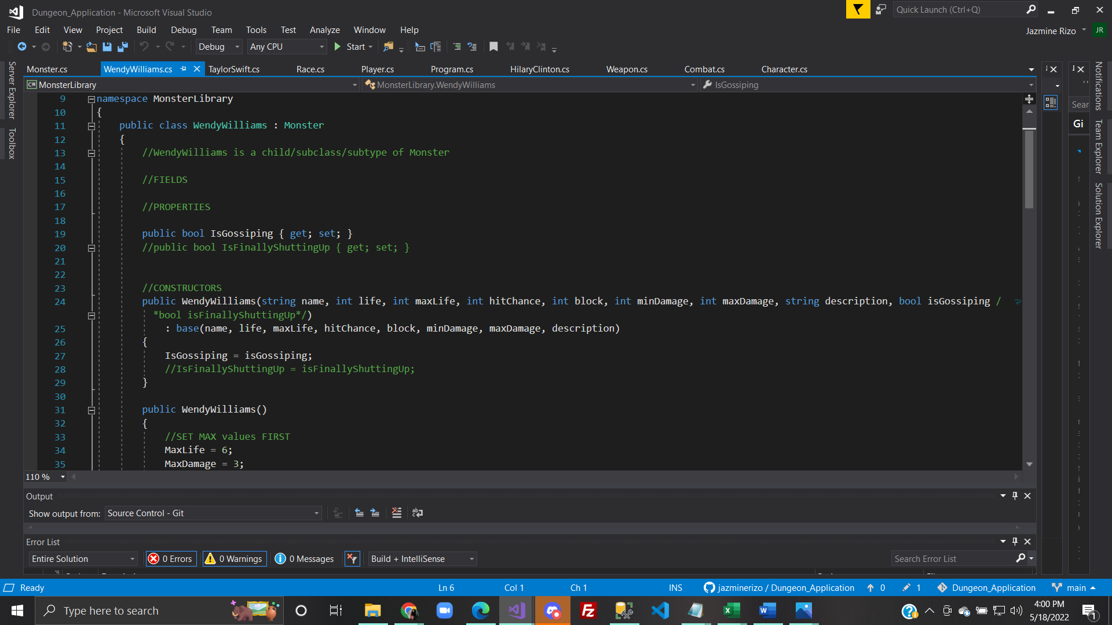Image resolution: width=1112 pixels, height=625 pixels.
Task: Collapse the WendyWilliams class outline node
Action: coord(92,126)
